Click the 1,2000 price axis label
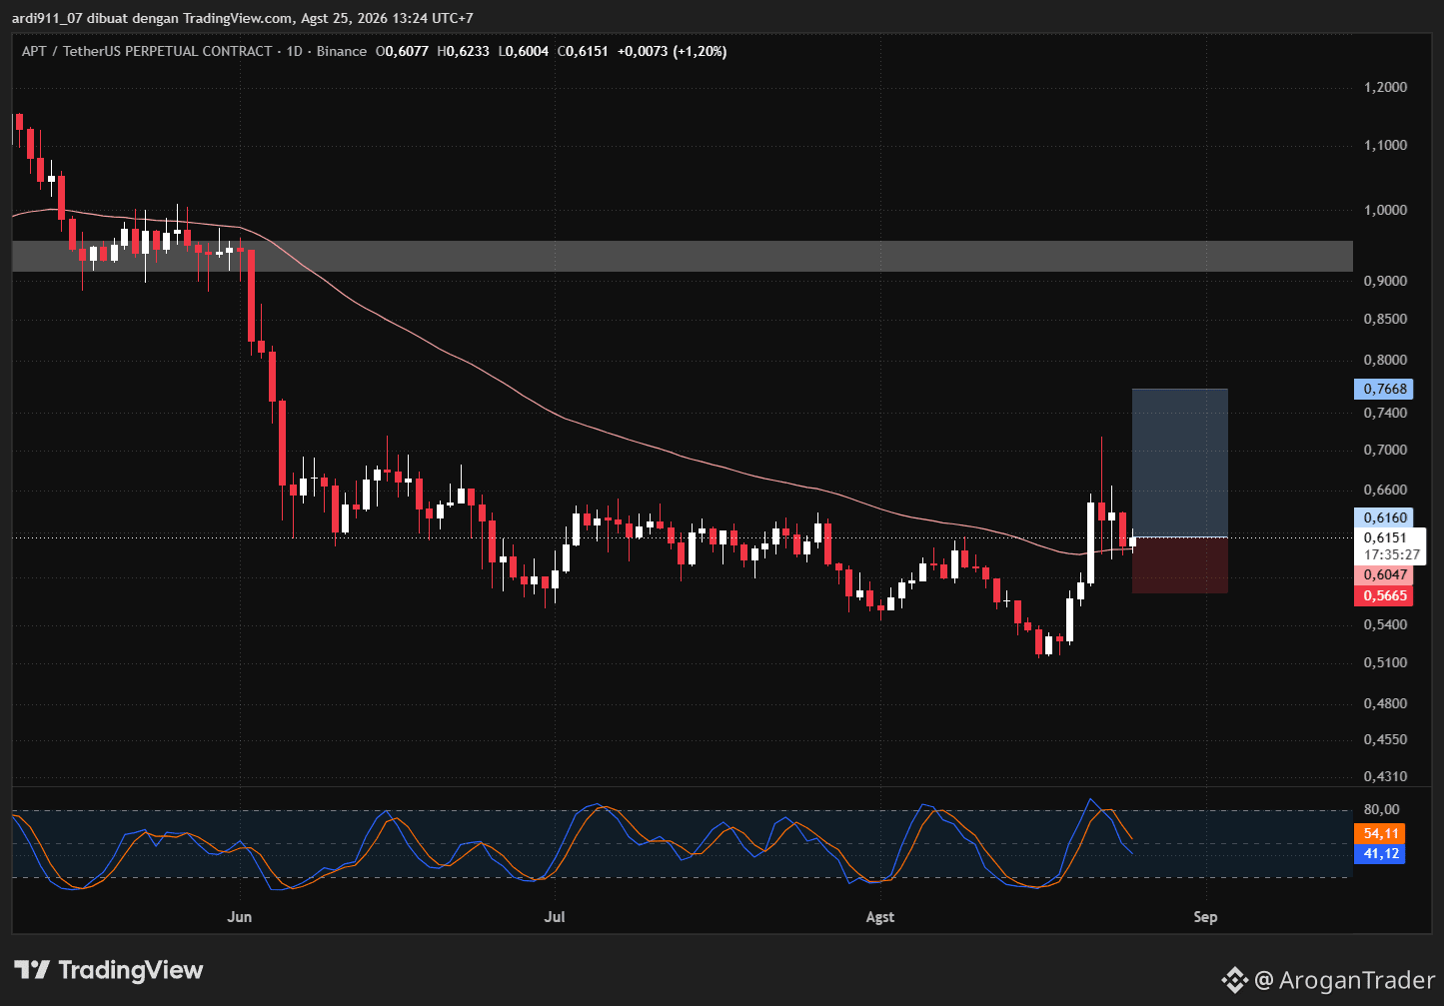Image resolution: width=1444 pixels, height=1006 pixels. click(x=1385, y=87)
